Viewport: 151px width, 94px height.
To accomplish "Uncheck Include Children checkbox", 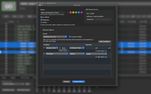I will [70, 37].
